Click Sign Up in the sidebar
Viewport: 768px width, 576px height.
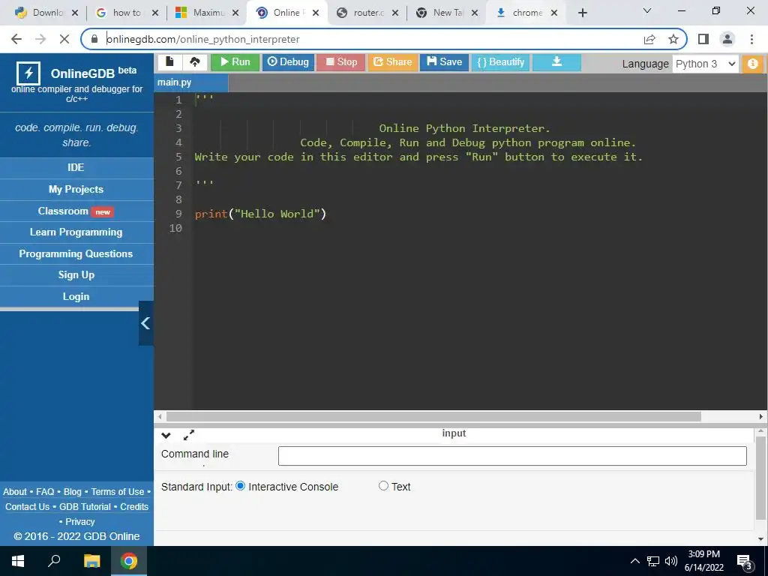[x=76, y=275]
